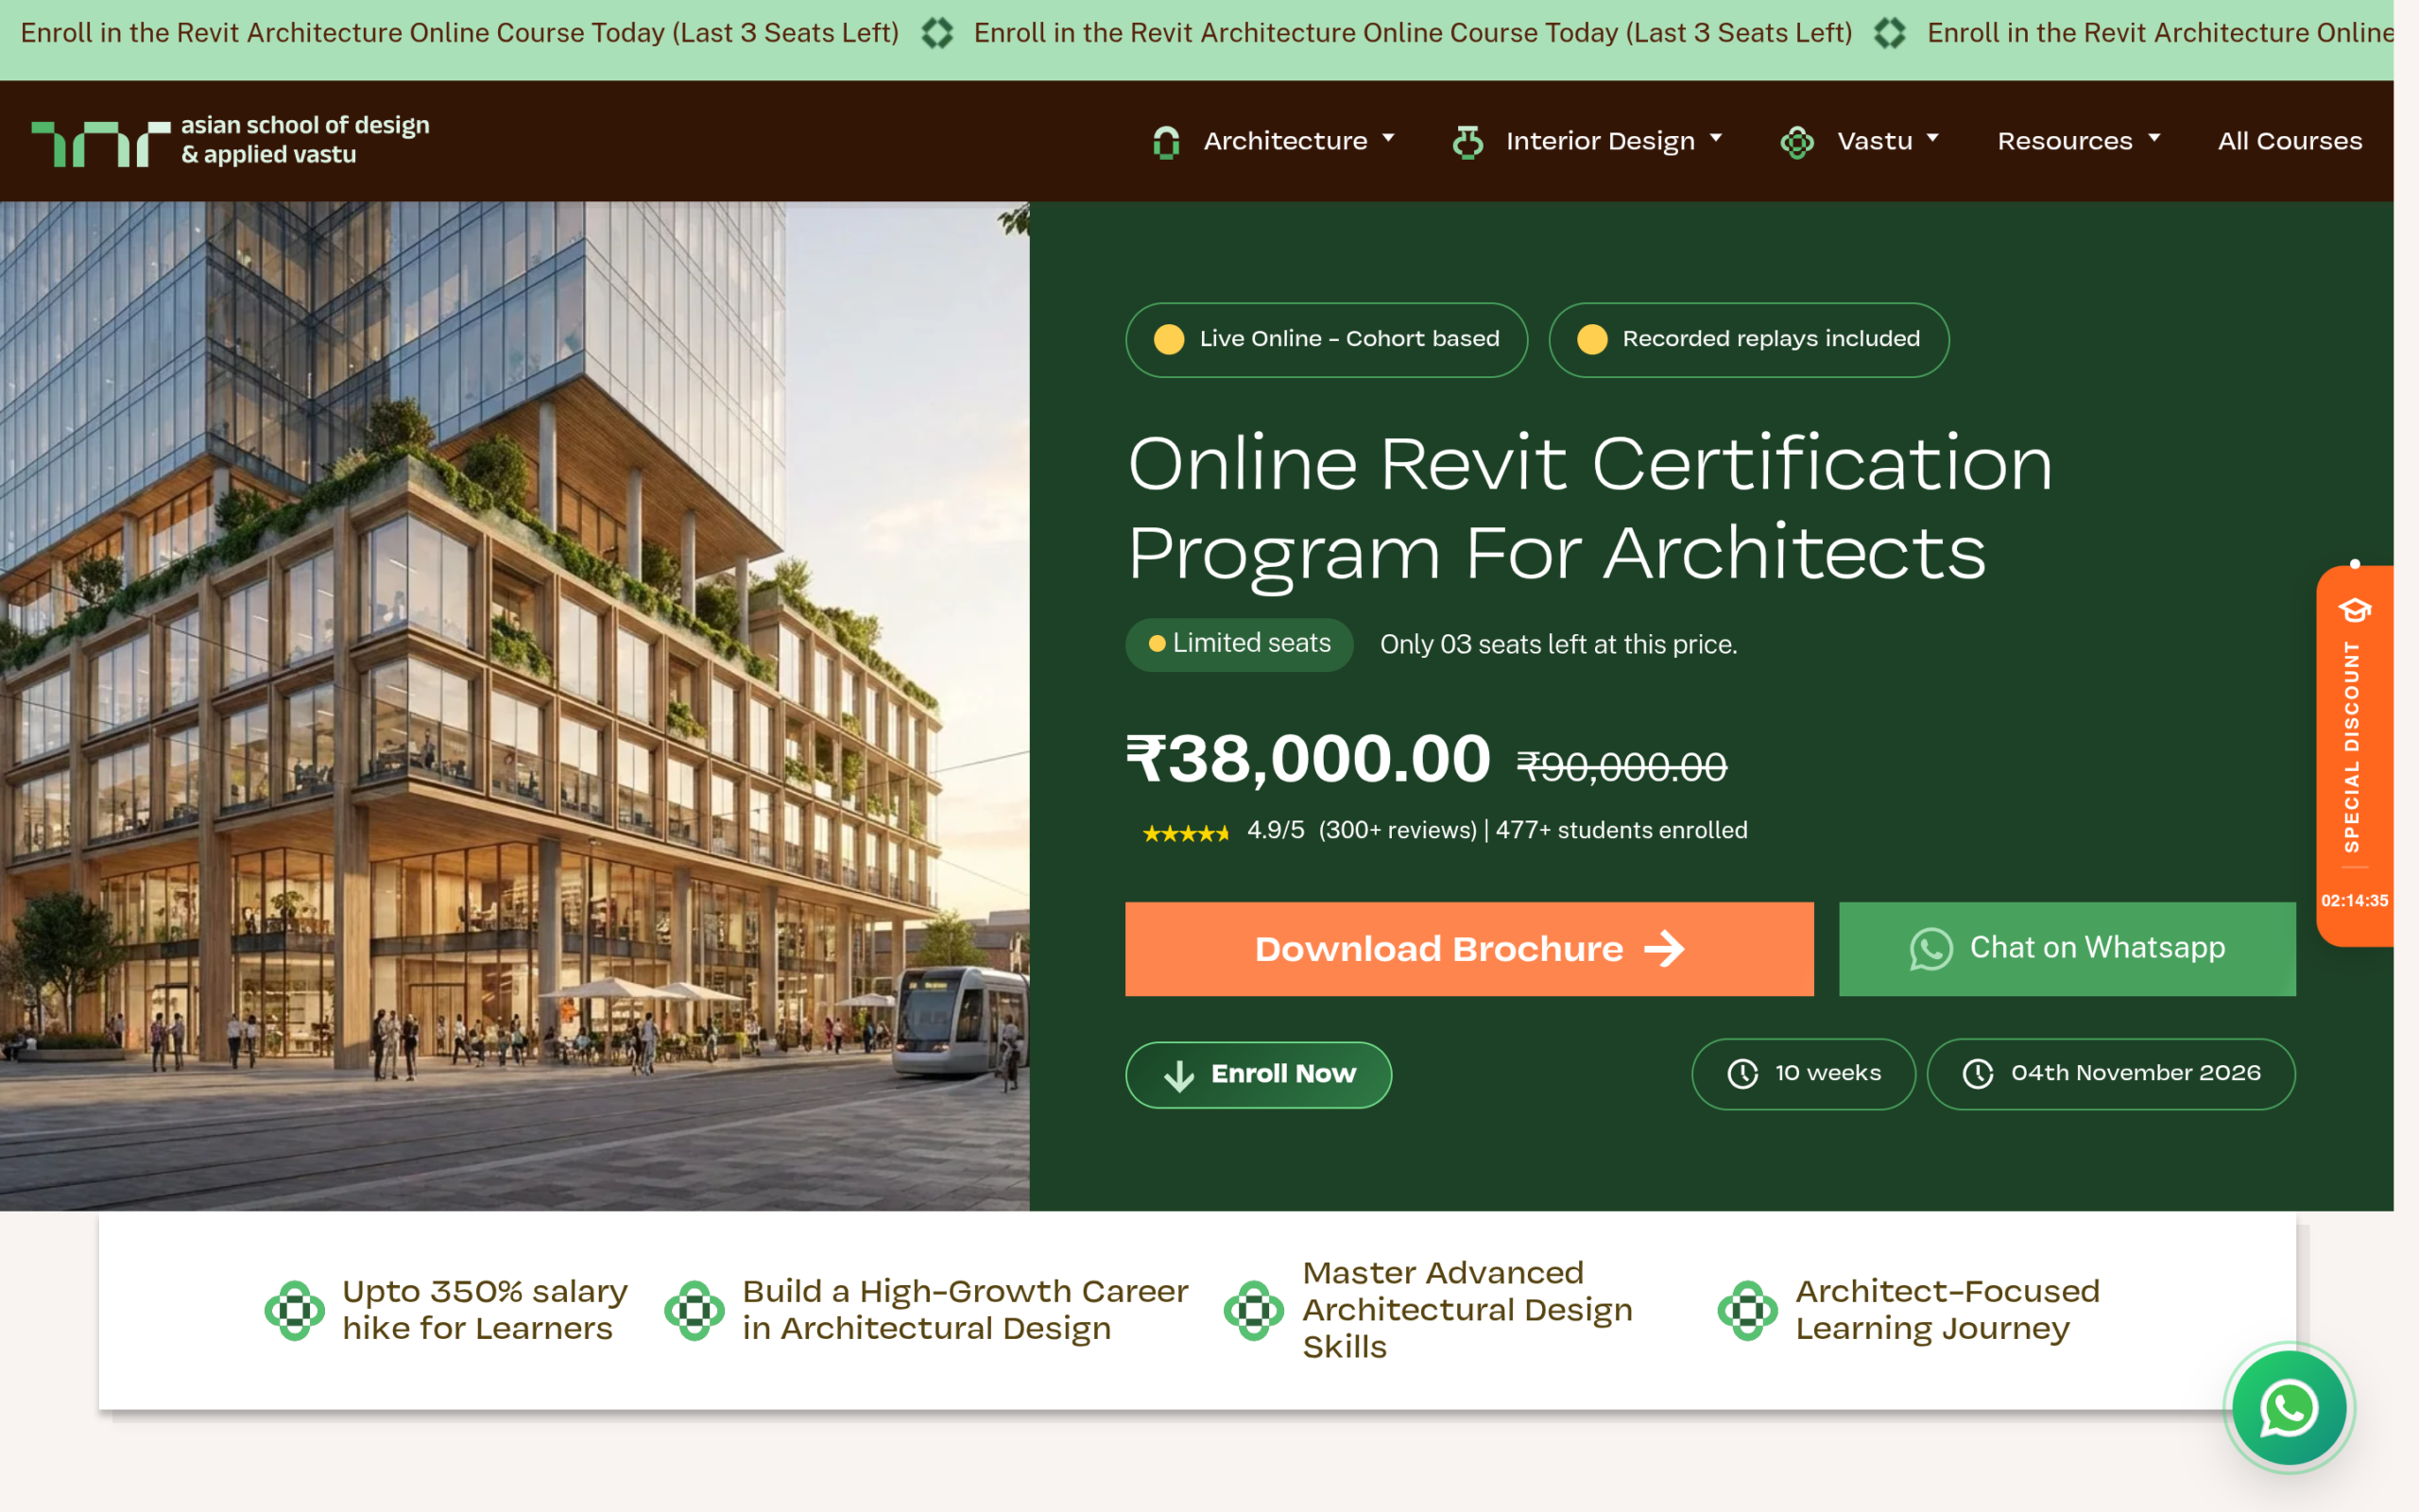Click the Live Online - Cohort based badge
This screenshot has width=2419, height=1512.
pos(1327,339)
